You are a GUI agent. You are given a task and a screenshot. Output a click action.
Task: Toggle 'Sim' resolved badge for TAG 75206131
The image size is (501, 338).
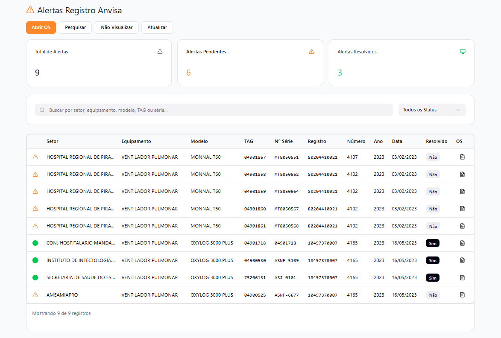432,278
